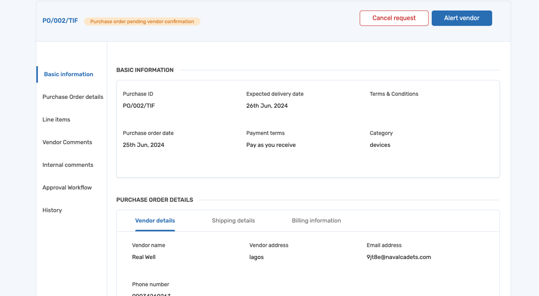Open Purchase Order details section
Screen dimensions: 539x296
tap(73, 97)
